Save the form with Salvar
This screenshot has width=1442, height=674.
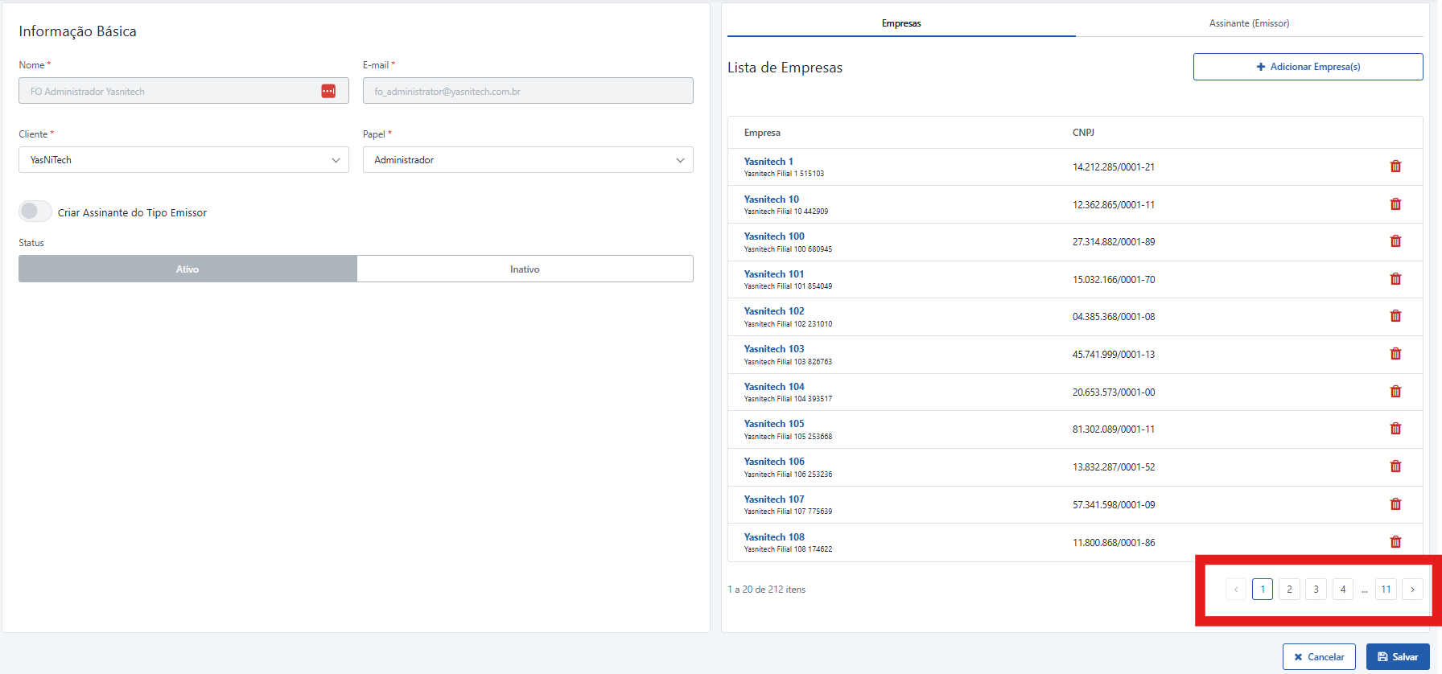(x=1398, y=657)
